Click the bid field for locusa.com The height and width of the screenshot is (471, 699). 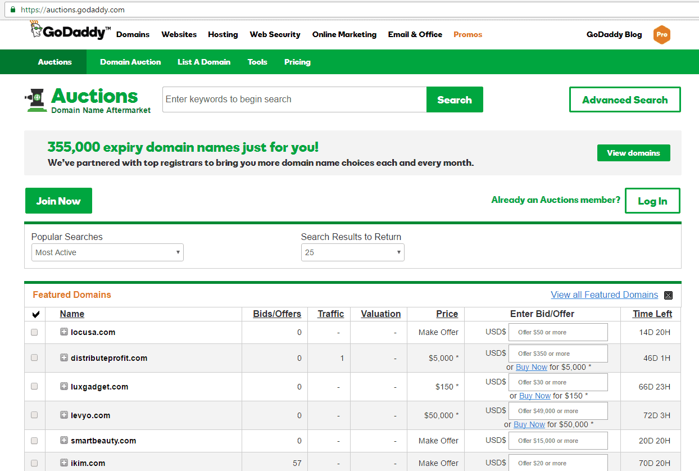tap(558, 332)
